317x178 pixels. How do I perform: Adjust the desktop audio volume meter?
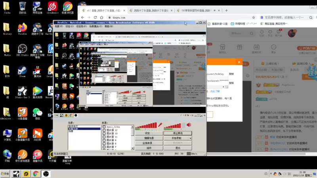click(174, 125)
